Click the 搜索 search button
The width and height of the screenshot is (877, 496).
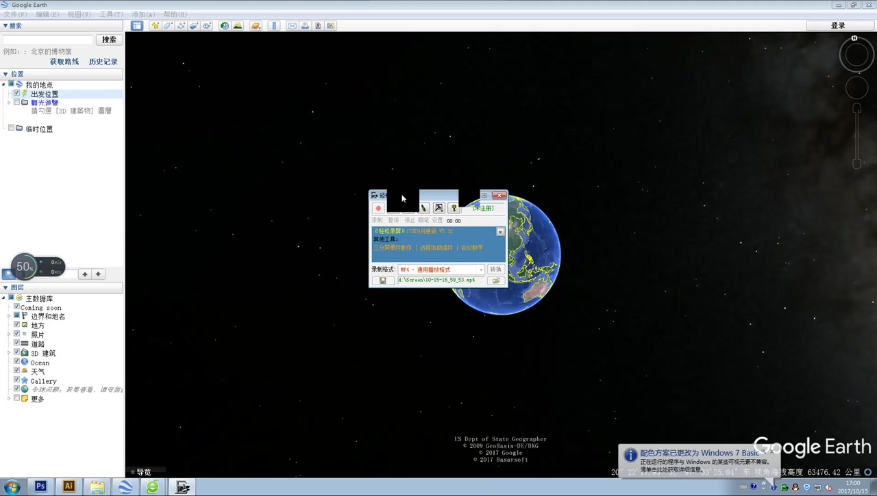(109, 40)
